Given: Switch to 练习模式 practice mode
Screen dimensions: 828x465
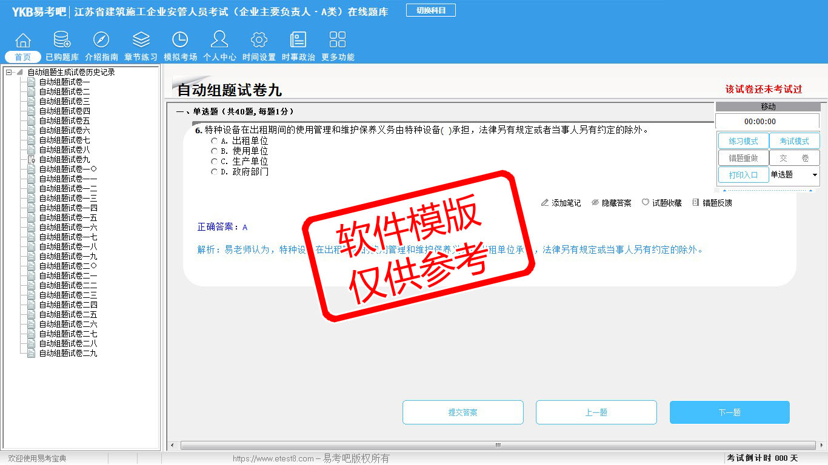Looking at the screenshot, I should pyautogui.click(x=743, y=141).
